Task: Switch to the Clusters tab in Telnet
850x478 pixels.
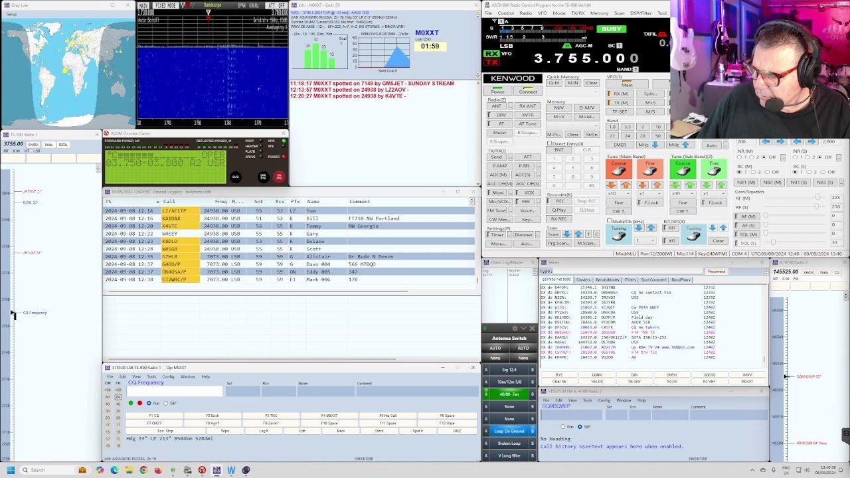Action: point(582,280)
